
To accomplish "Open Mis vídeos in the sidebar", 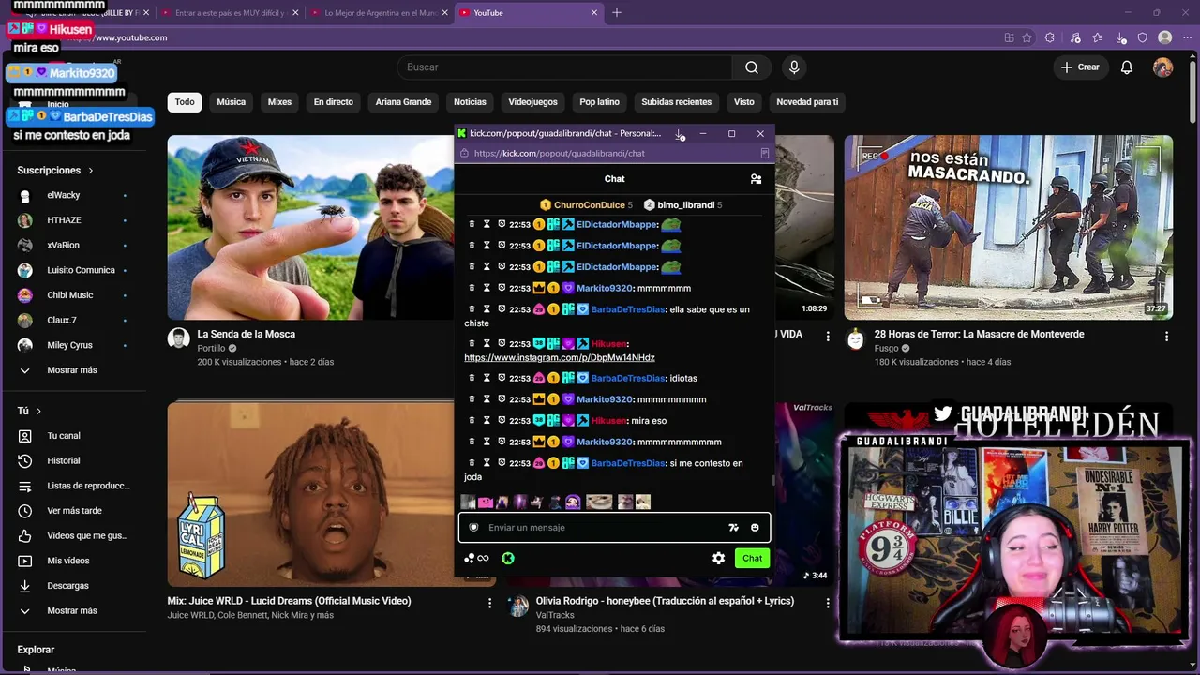I will 68,561.
